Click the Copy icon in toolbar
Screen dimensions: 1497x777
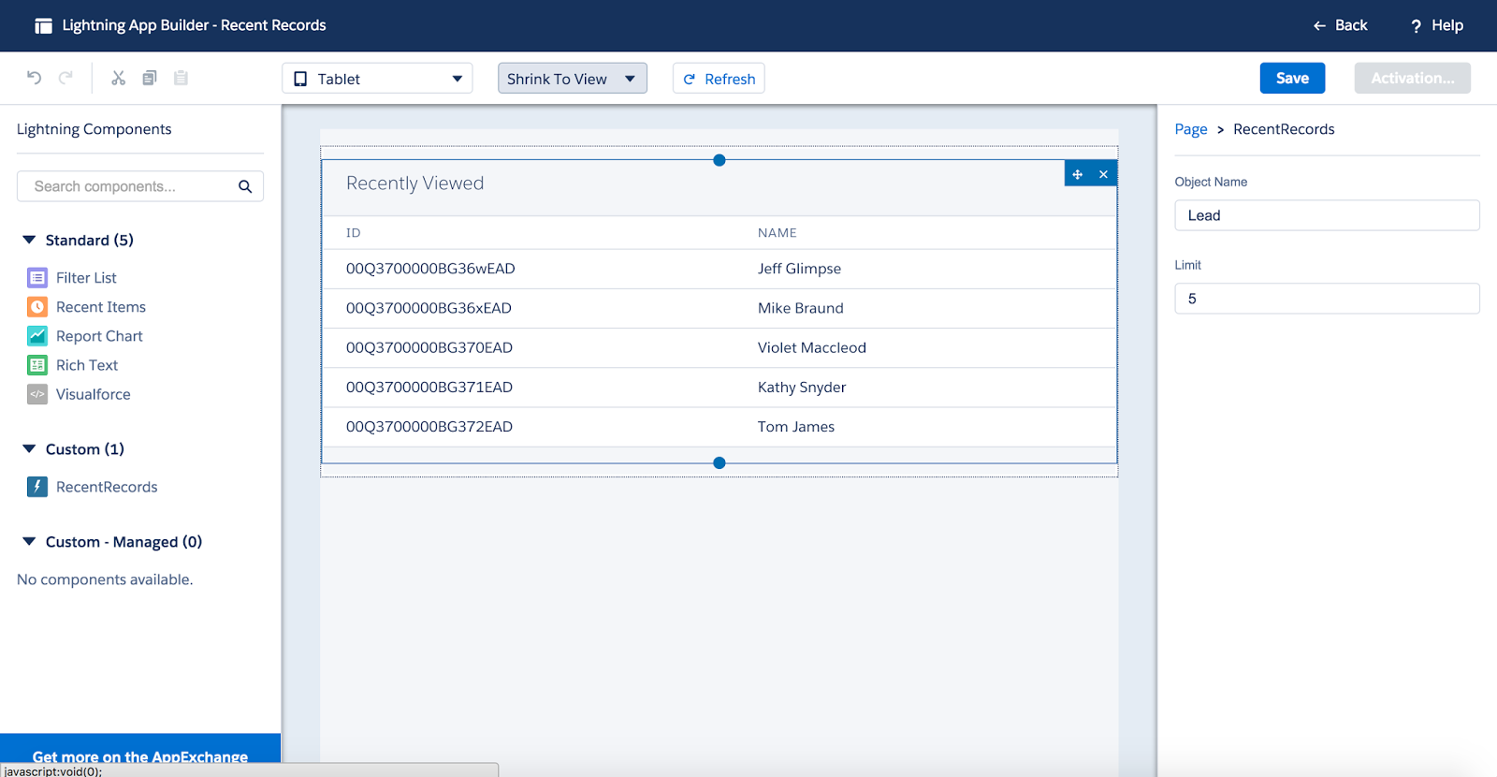click(x=150, y=78)
